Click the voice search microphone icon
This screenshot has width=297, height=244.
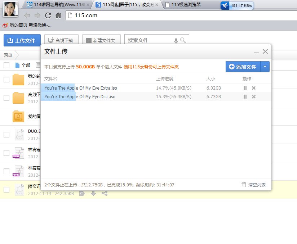tap(176, 40)
